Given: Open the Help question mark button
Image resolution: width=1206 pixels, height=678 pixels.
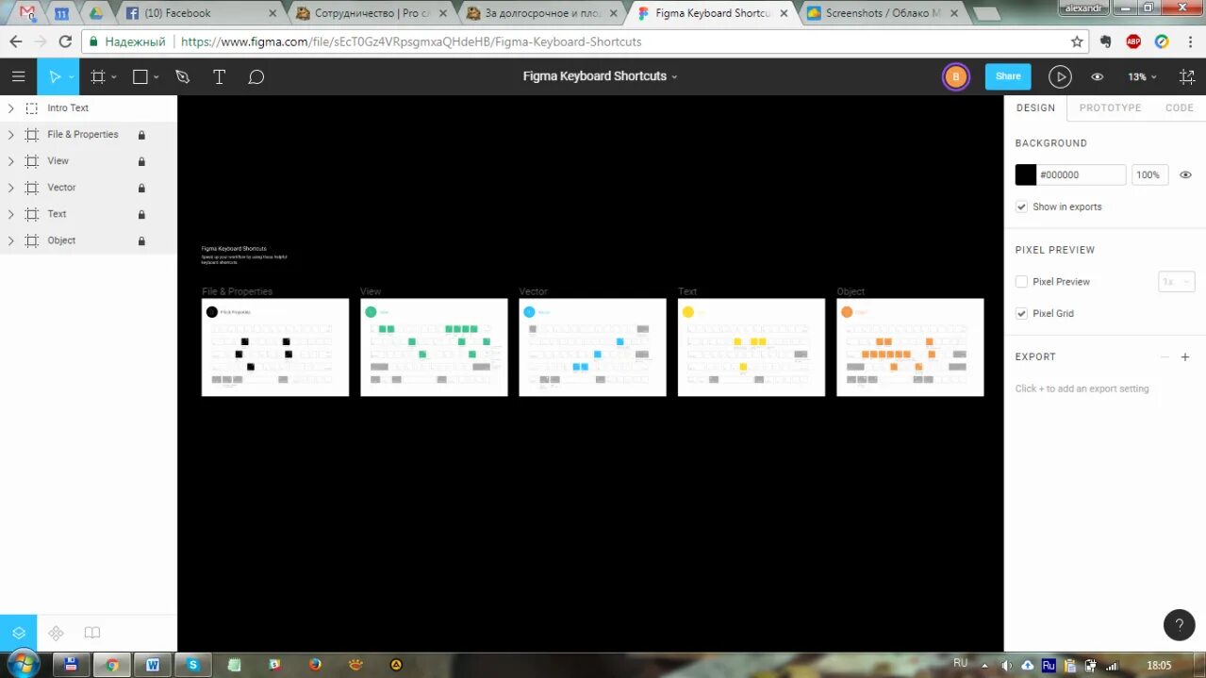Looking at the screenshot, I should (x=1180, y=624).
